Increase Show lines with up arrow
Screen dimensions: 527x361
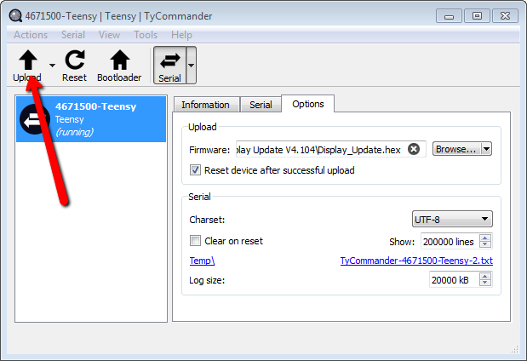pyautogui.click(x=485, y=238)
